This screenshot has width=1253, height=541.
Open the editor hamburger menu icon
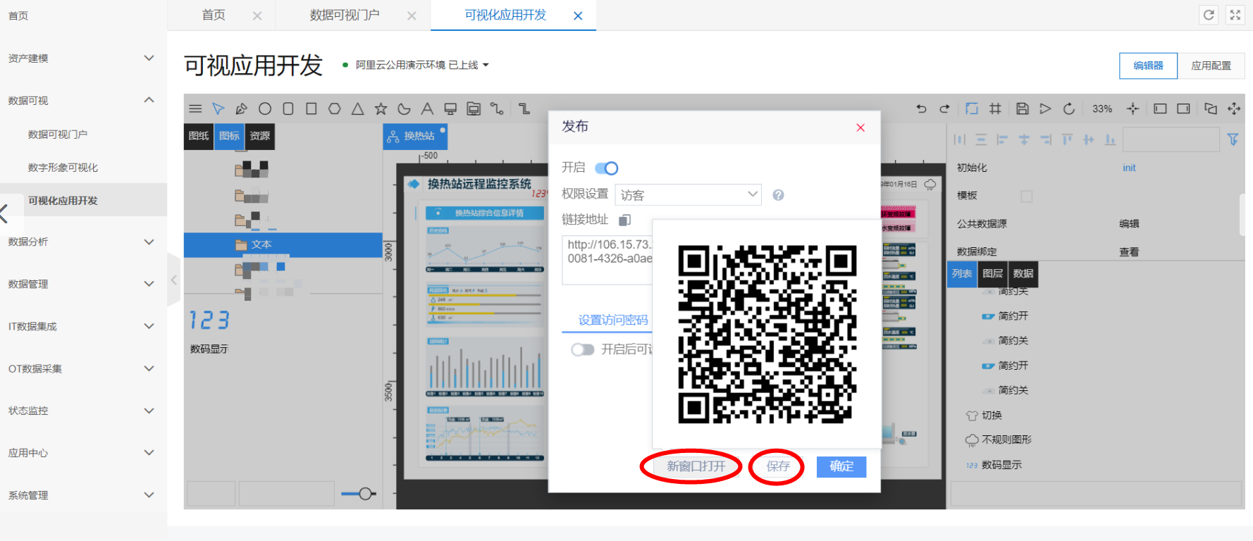click(195, 108)
